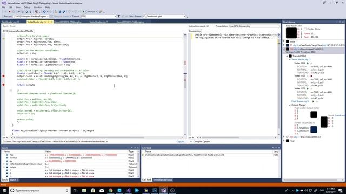Select the Call Stack tab
The height and width of the screenshot is (194, 346).
coord(147,180)
